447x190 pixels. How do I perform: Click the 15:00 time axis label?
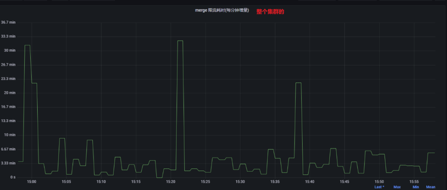31,182
